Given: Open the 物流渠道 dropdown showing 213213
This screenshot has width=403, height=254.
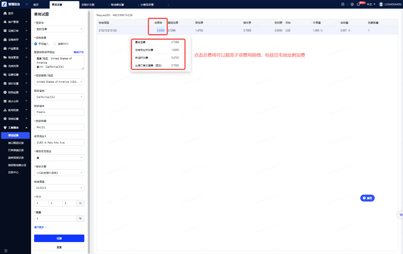Looking at the screenshot, I should [59, 188].
